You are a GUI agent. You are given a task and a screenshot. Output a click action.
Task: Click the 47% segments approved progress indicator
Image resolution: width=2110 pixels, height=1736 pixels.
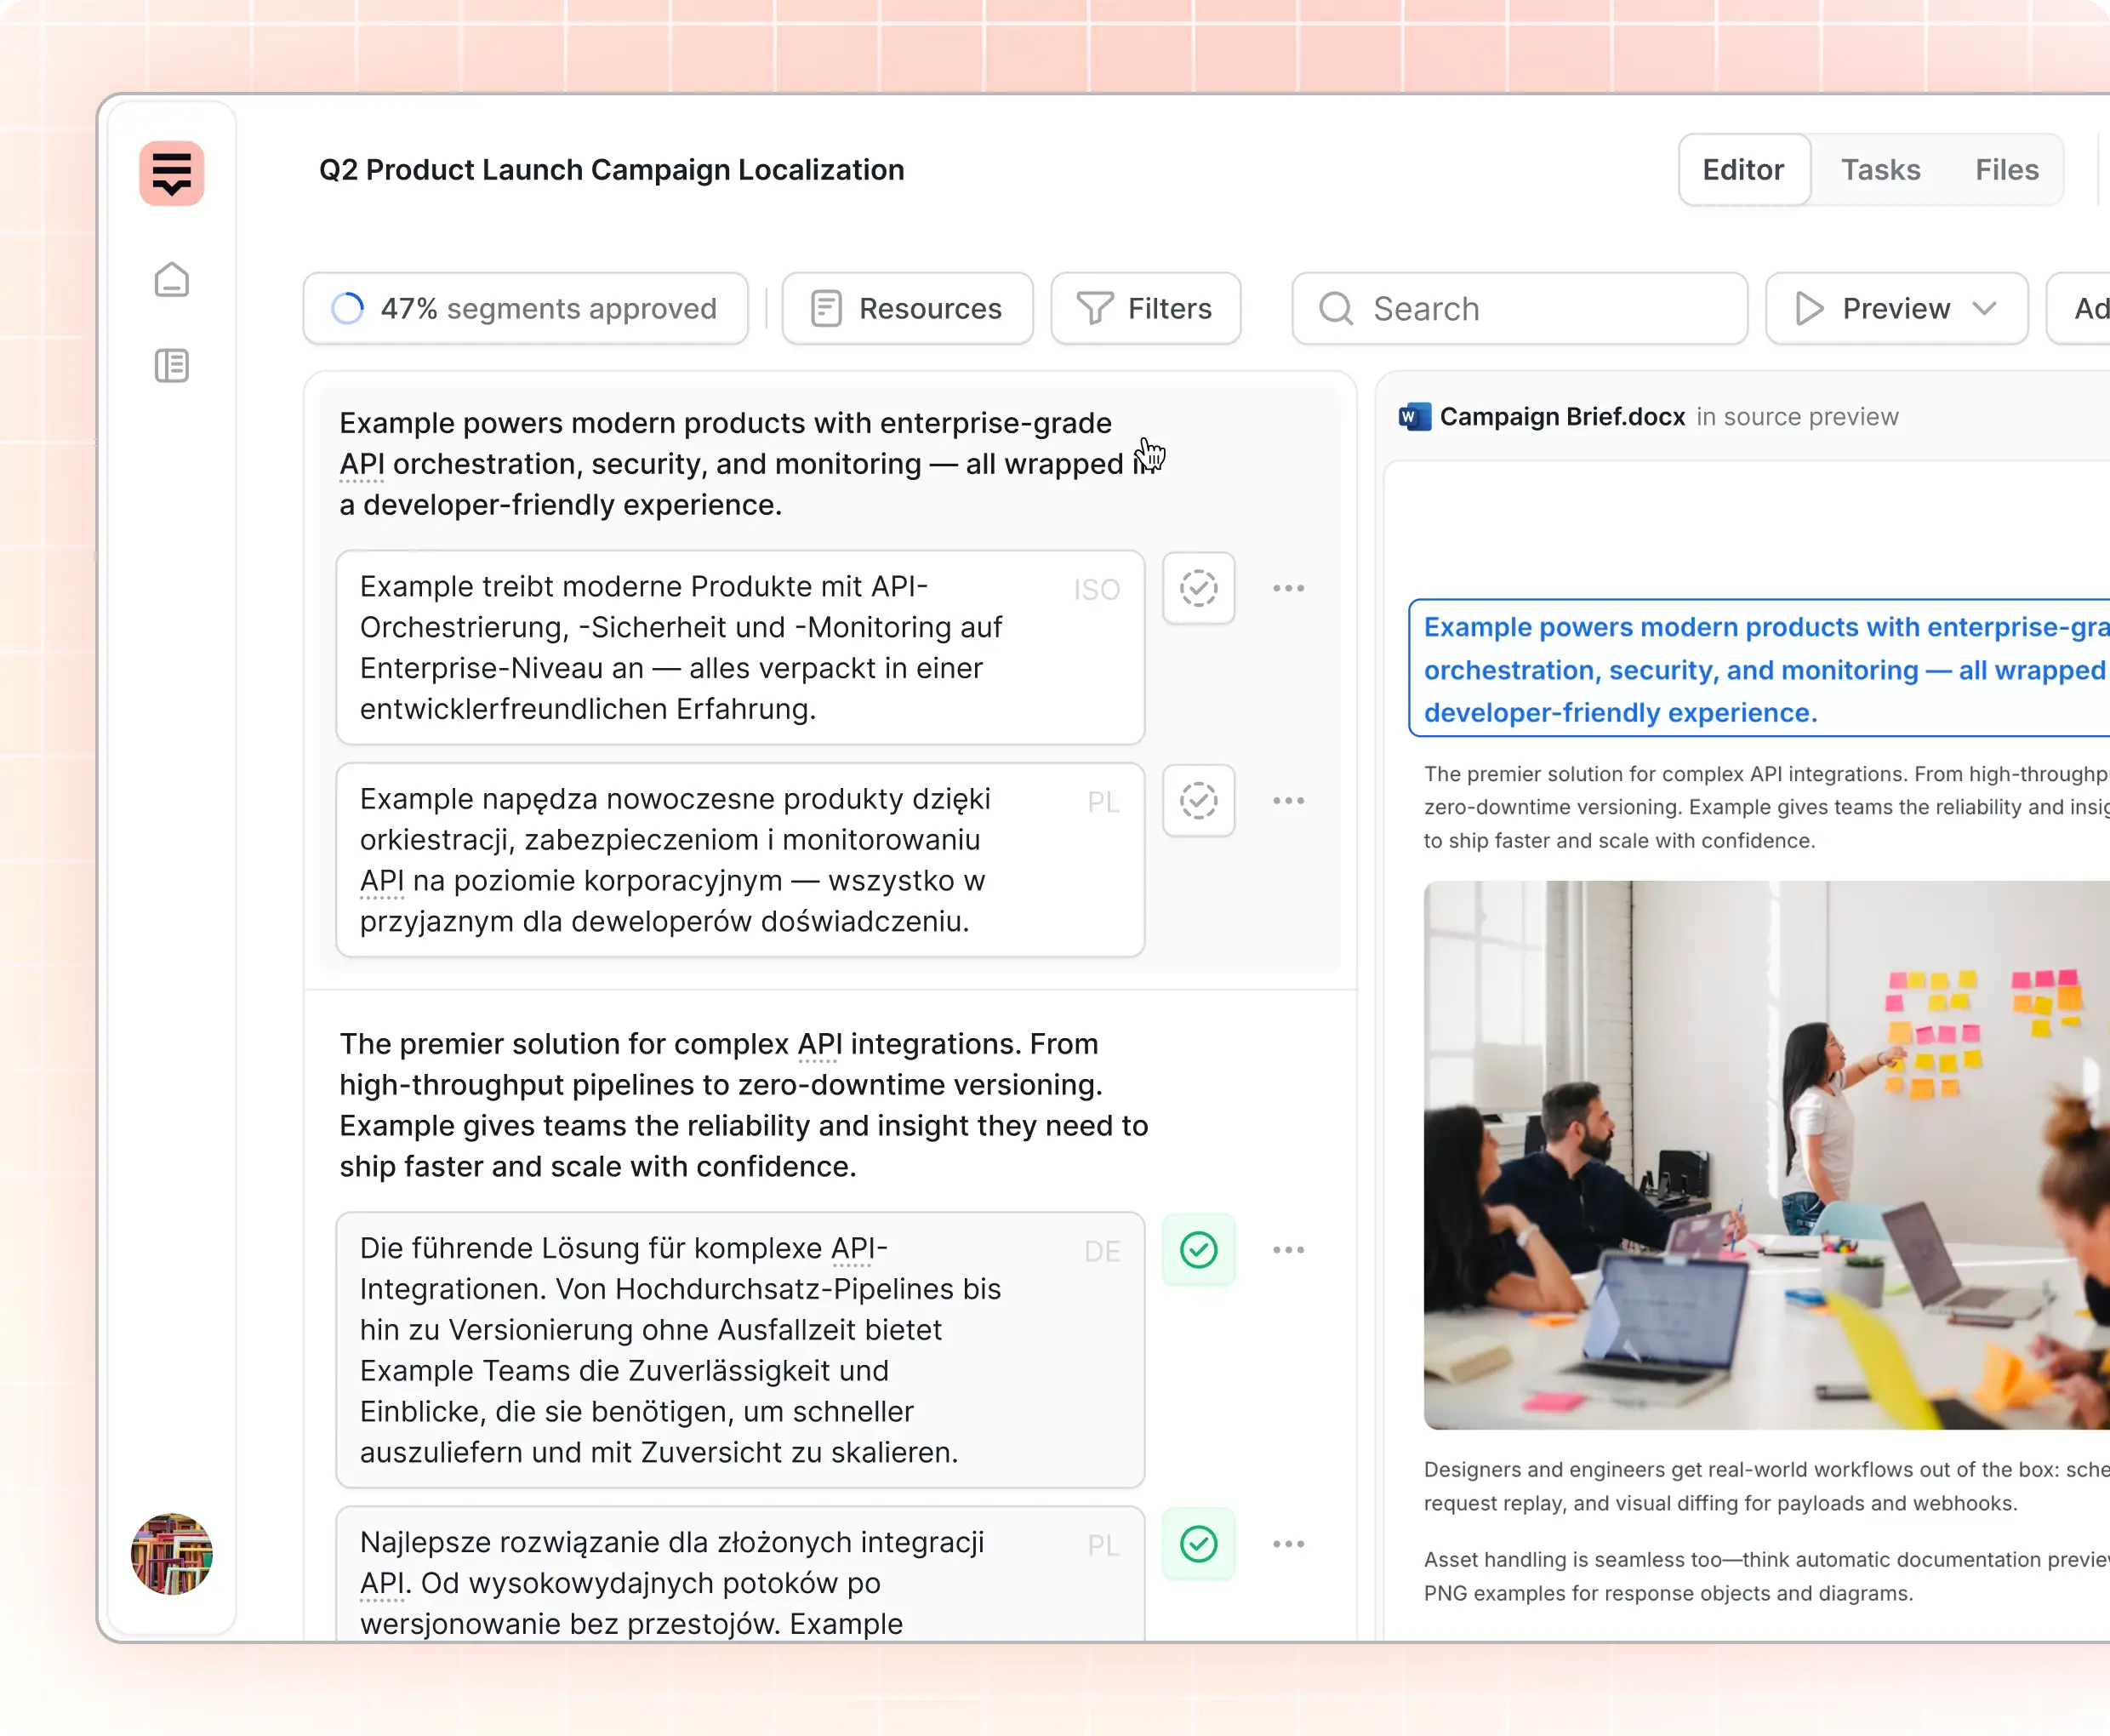pos(526,309)
